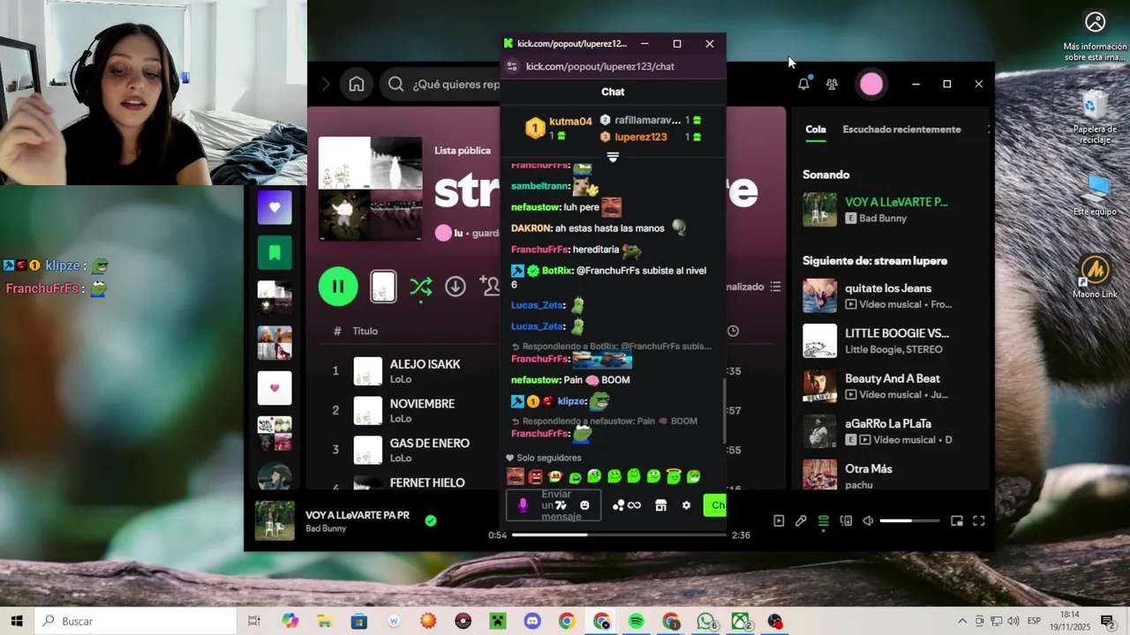
Task: Open the Spotify miniplayer
Action: coord(956,520)
